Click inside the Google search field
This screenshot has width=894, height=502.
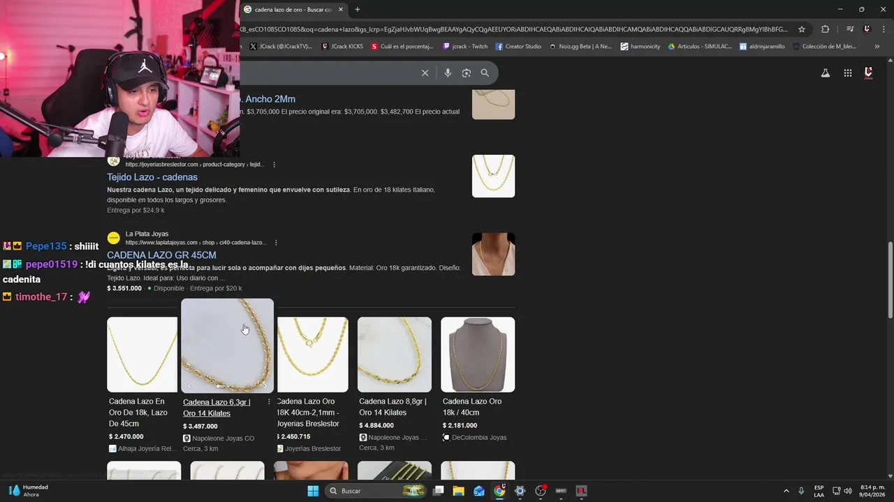point(328,73)
